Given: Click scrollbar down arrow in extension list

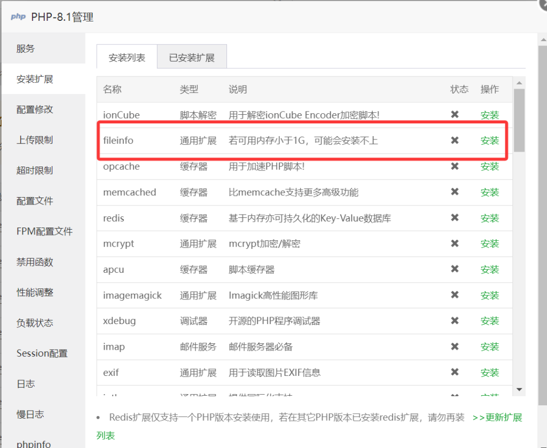Looking at the screenshot, I should 519,390.
